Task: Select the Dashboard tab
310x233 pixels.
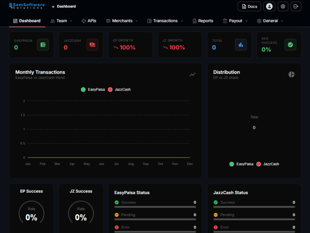Action: [x=27, y=21]
